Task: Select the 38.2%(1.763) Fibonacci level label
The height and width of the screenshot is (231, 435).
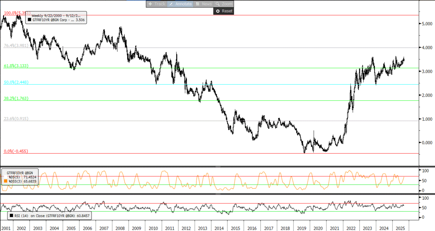Action: [16, 98]
